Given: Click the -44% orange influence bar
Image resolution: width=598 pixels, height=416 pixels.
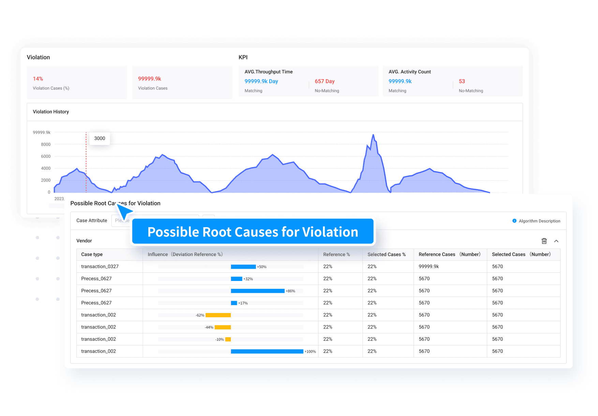Looking at the screenshot, I should tap(223, 327).
